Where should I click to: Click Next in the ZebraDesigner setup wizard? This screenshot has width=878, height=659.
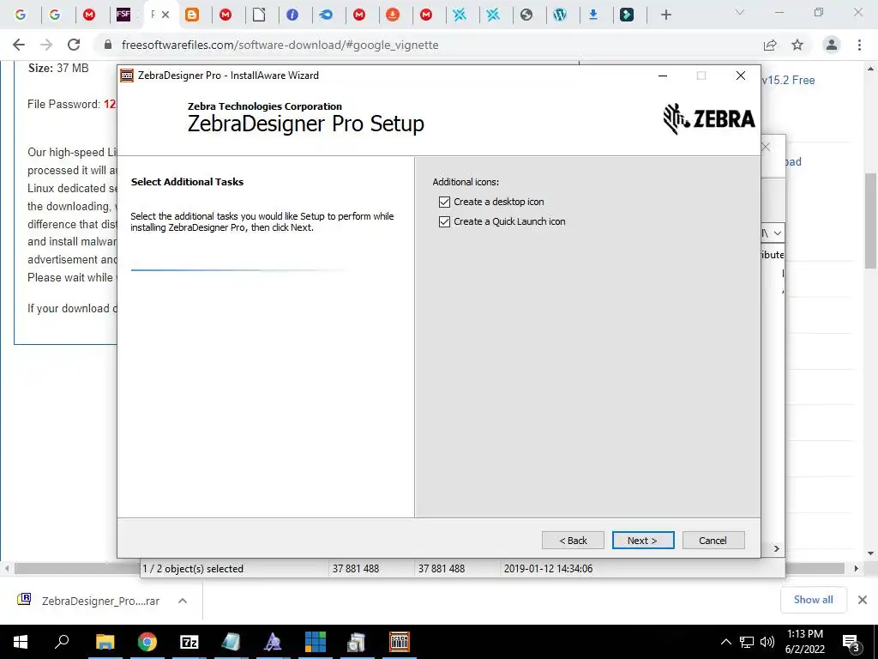pyautogui.click(x=642, y=541)
